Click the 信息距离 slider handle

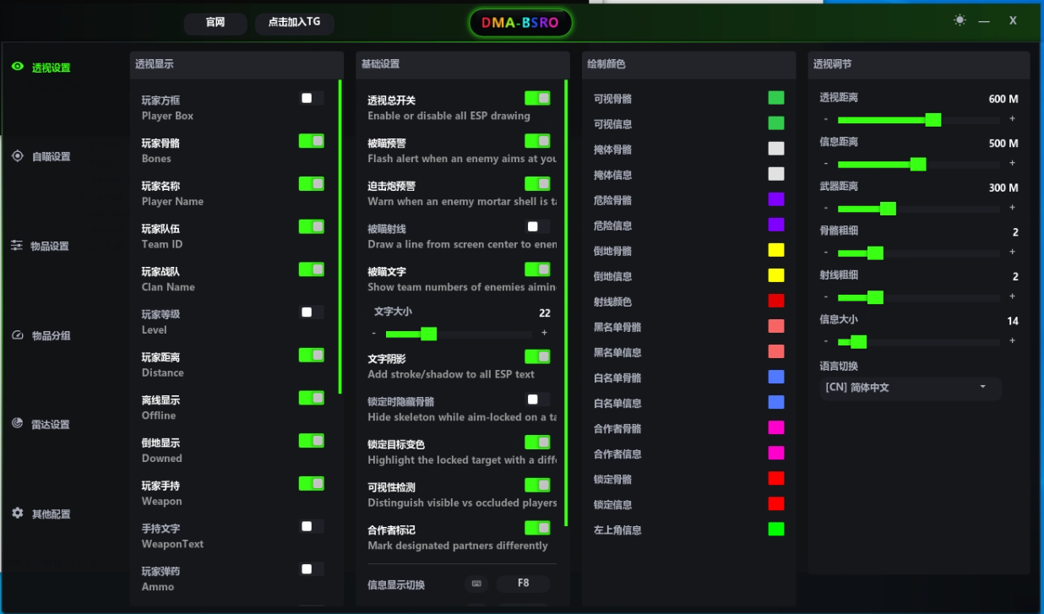click(x=918, y=164)
